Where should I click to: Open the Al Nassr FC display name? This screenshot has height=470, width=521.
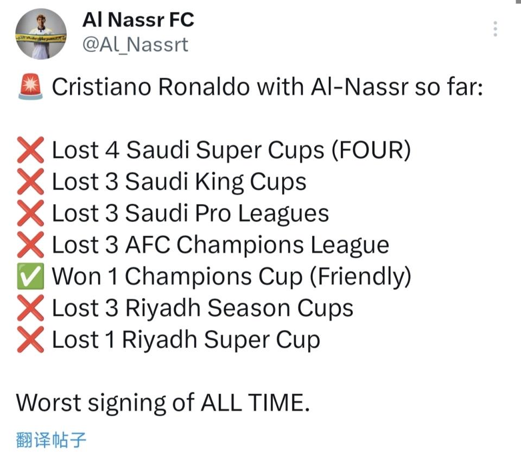(x=138, y=20)
